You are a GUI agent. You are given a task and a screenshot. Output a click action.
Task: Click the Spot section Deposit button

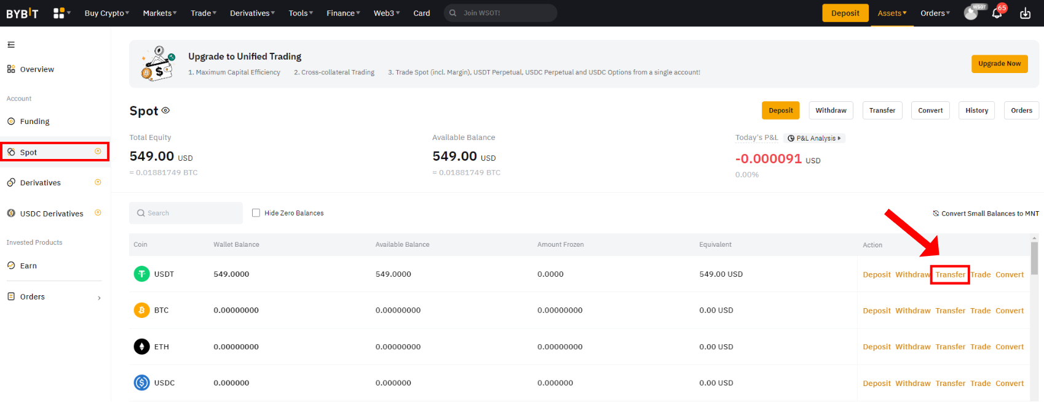click(x=781, y=110)
